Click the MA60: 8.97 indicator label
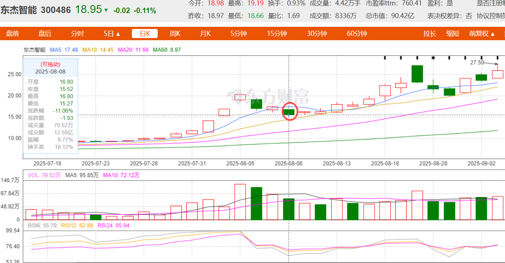This screenshot has height=263, width=505. click(x=167, y=50)
